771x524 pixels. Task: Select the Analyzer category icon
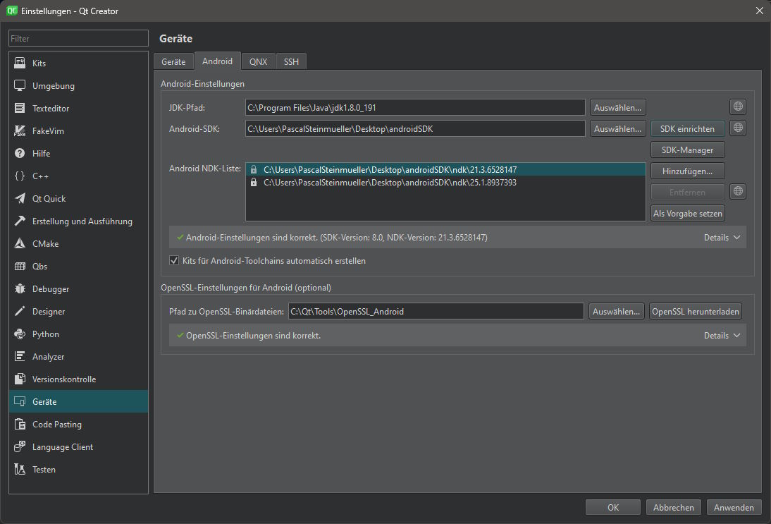click(20, 357)
